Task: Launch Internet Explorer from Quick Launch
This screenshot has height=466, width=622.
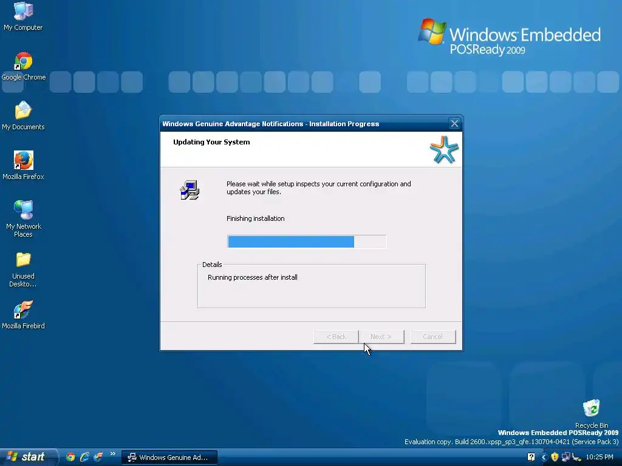Action: tap(84, 458)
